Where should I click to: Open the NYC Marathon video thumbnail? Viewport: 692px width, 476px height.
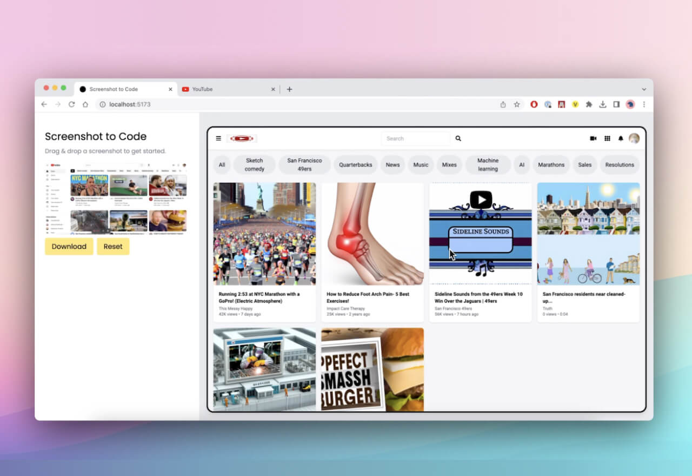coord(264,234)
